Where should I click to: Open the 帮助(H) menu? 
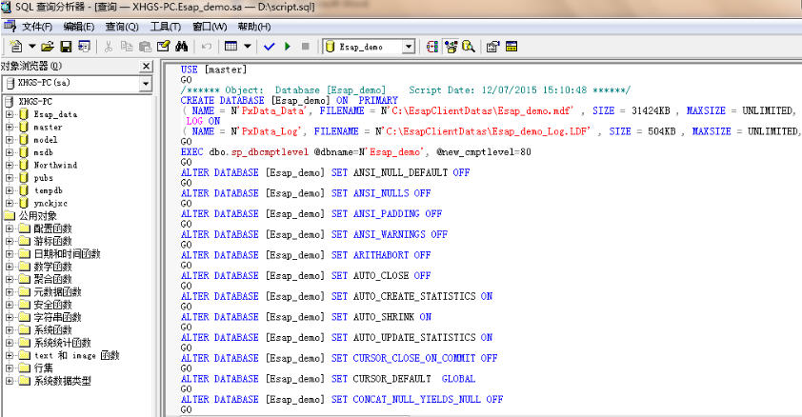[254, 27]
